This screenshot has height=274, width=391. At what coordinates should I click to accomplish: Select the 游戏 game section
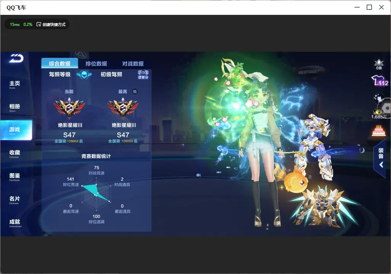(x=16, y=130)
